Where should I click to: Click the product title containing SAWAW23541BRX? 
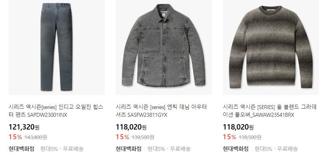(270, 111)
